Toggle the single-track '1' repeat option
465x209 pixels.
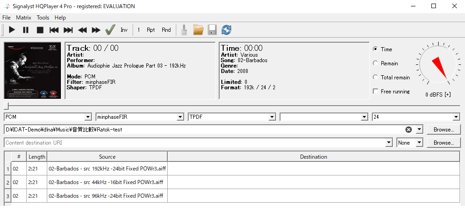pos(139,30)
